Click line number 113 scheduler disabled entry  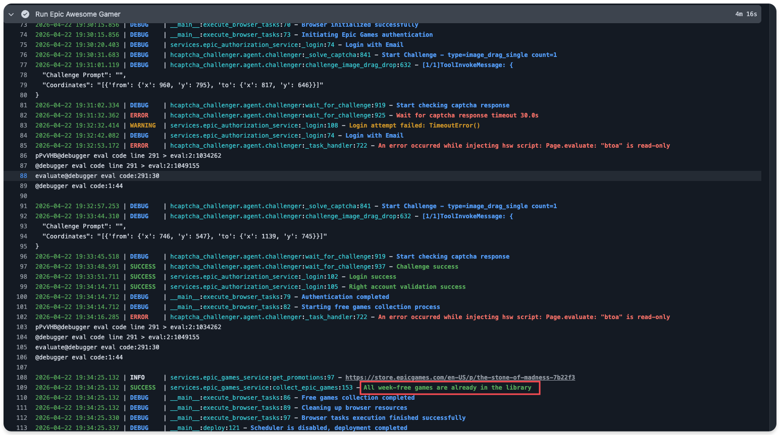pos(22,428)
